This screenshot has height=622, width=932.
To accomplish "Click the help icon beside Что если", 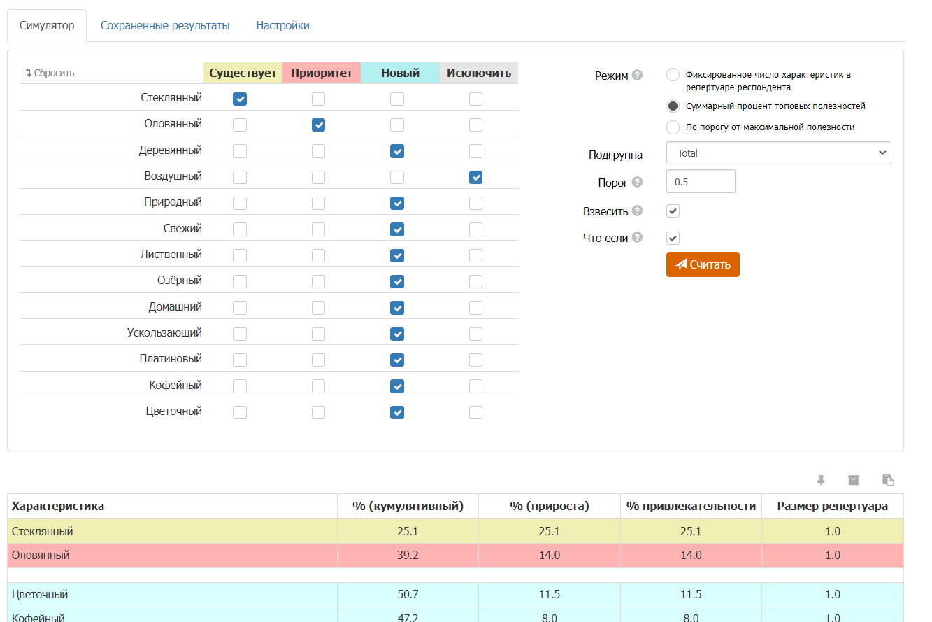I will coord(637,238).
